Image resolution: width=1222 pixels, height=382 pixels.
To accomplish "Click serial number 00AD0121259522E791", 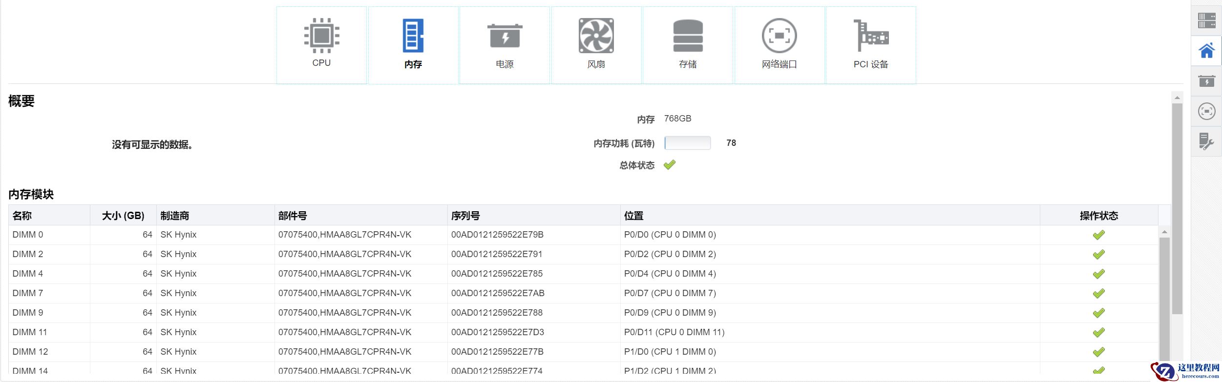I will coord(497,254).
